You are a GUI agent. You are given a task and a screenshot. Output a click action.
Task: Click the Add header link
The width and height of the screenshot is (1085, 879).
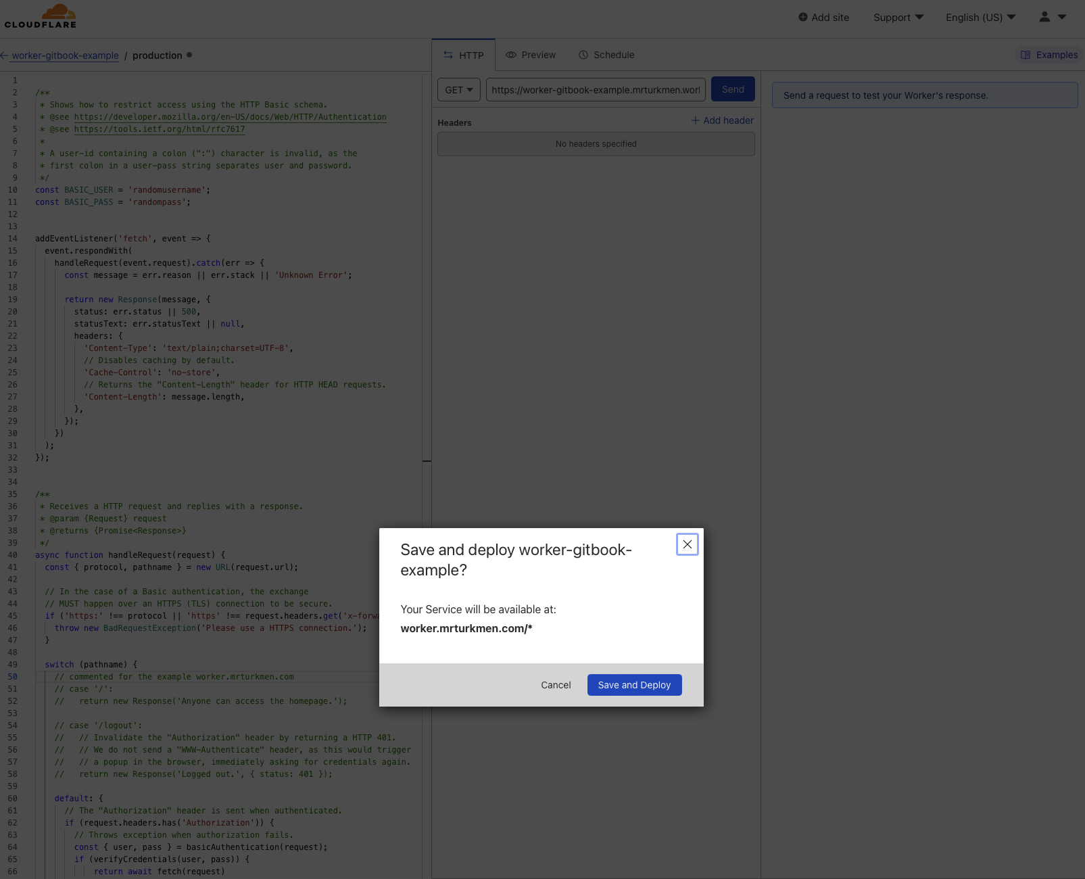(x=722, y=120)
